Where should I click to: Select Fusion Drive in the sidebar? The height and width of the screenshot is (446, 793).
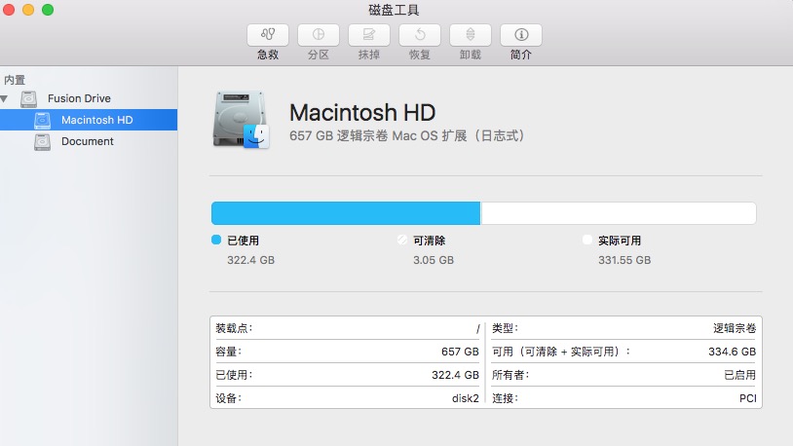tap(79, 98)
